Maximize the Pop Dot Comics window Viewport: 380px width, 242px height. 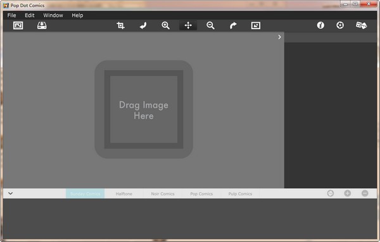pos(355,4)
